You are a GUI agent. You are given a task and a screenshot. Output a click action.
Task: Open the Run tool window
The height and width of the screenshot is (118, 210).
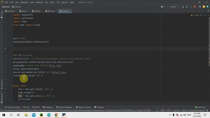coord(26,107)
